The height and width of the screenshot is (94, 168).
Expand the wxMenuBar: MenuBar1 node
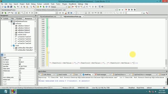(x=14, y=48)
